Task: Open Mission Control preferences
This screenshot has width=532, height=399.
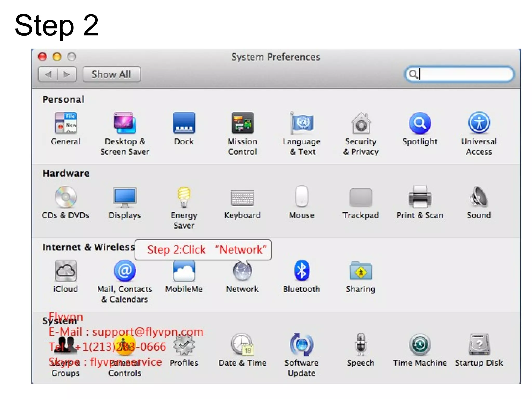Action: [242, 123]
